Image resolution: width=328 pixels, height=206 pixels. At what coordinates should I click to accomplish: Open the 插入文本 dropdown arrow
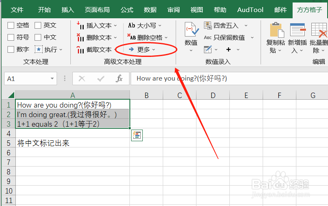click(115, 26)
